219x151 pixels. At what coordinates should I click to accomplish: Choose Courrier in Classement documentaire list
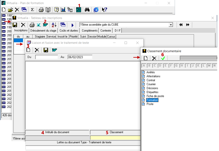(151, 84)
